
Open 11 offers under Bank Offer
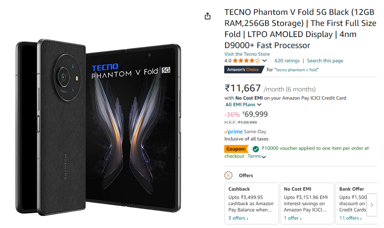351,218
